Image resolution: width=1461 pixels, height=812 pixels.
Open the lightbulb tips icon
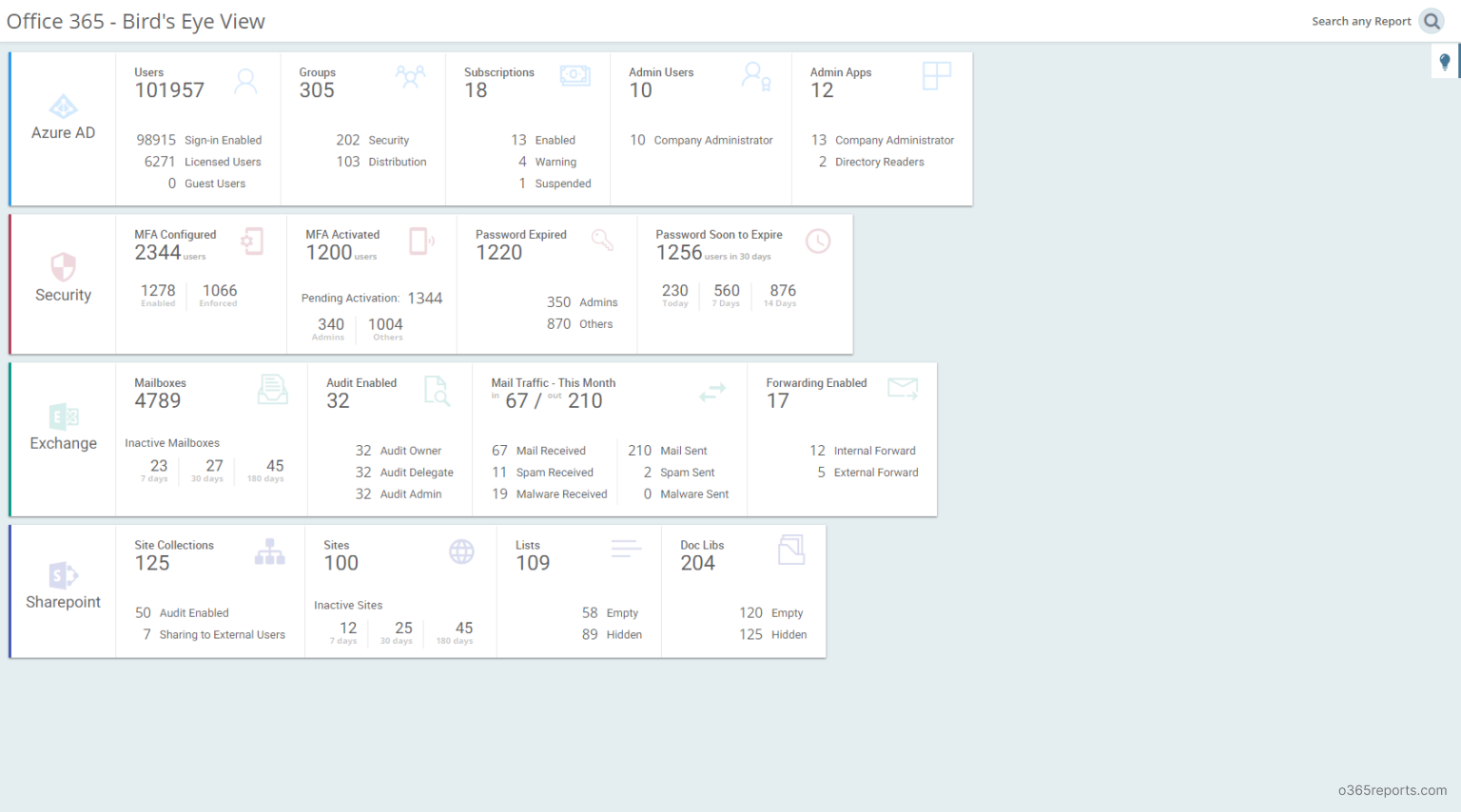[1445, 62]
